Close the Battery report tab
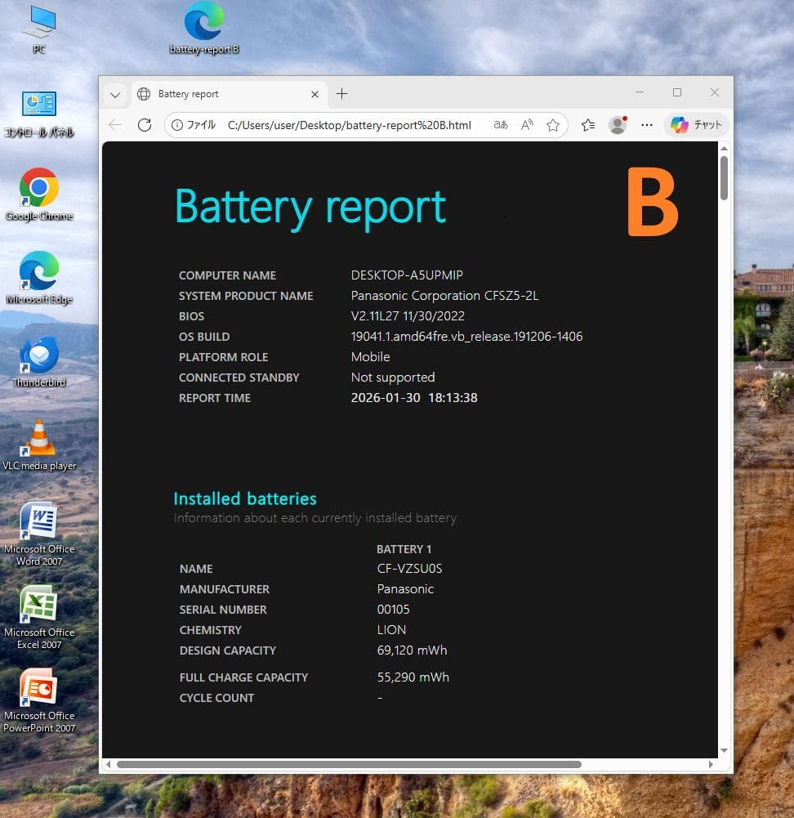 coord(314,94)
